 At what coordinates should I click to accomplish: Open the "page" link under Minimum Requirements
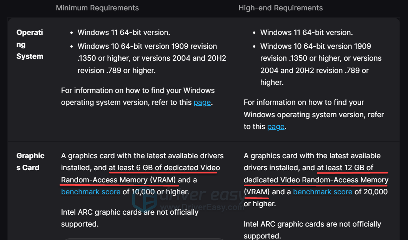tap(202, 103)
